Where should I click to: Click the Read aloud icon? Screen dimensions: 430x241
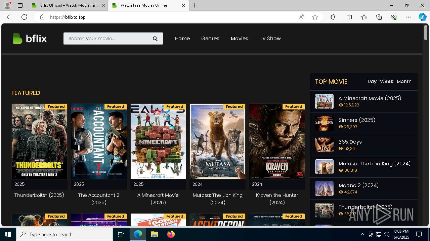coord(302,17)
